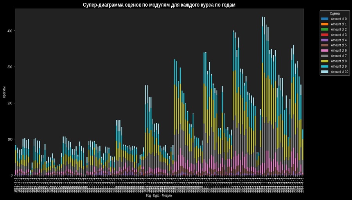This screenshot has width=352, height=200.
Task: Click the y-axis tick value 0
Action: [x=12, y=175]
